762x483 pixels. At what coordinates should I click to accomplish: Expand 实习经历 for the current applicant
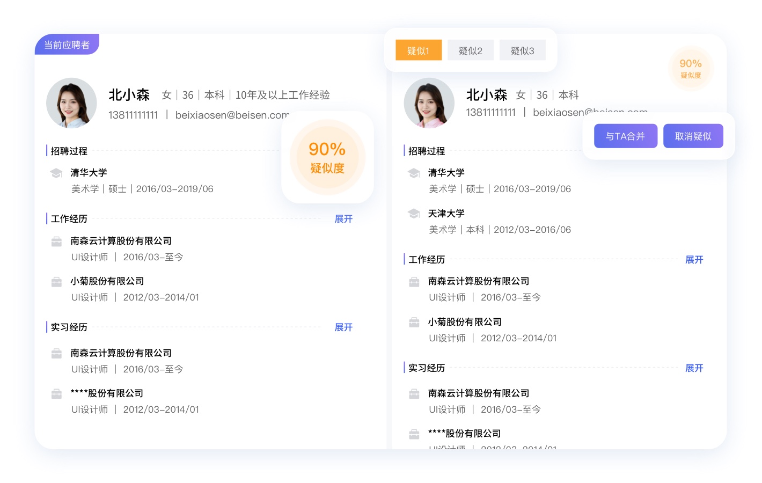point(343,327)
